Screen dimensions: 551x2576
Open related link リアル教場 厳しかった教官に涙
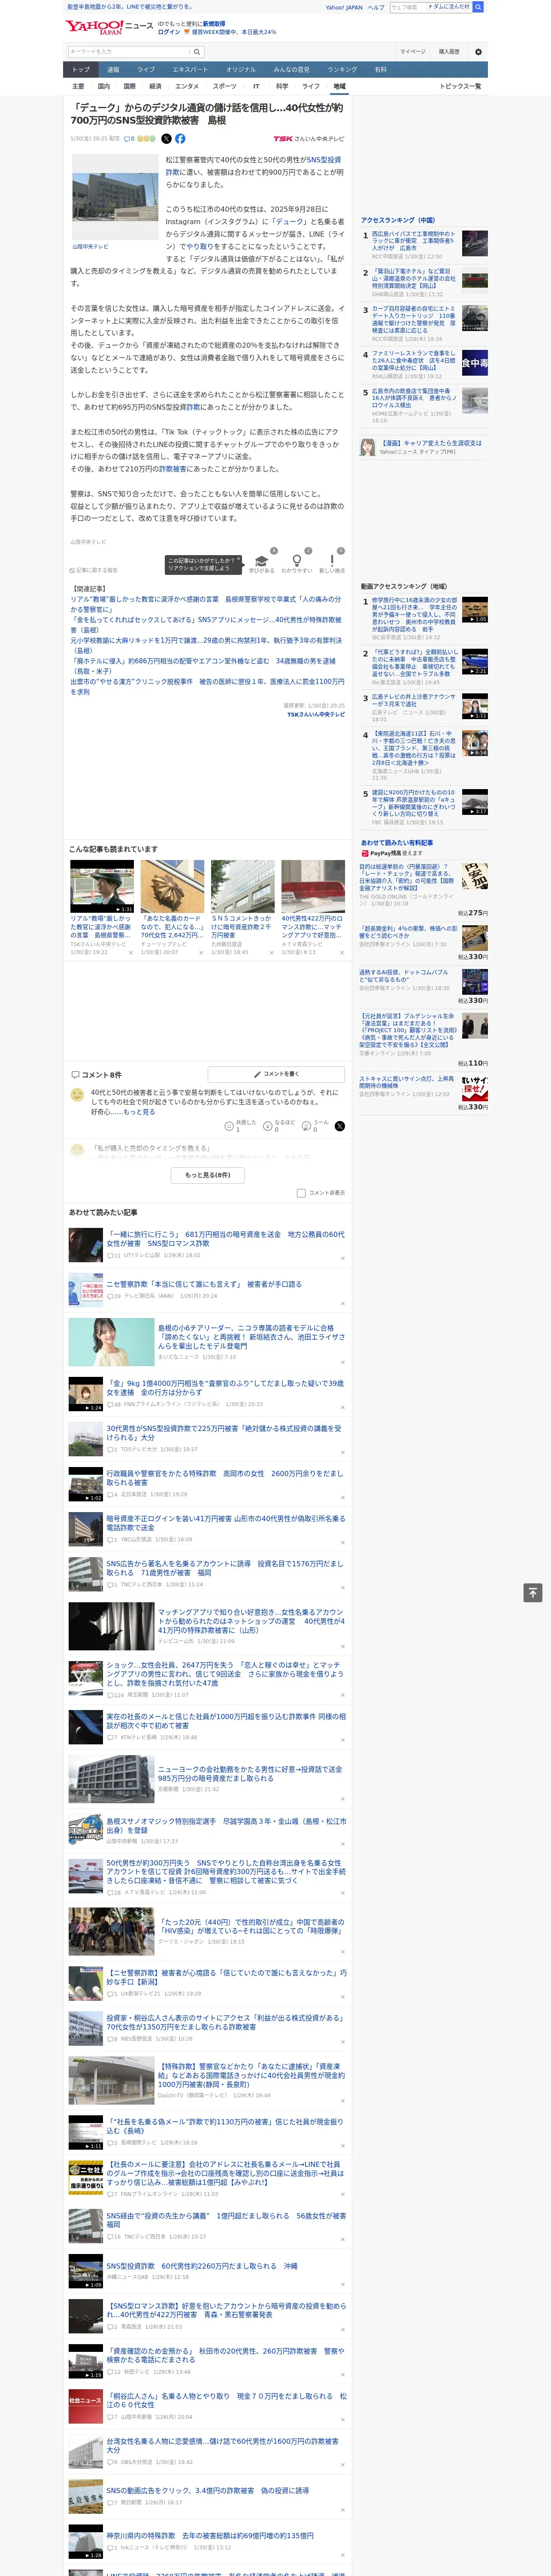point(205,603)
